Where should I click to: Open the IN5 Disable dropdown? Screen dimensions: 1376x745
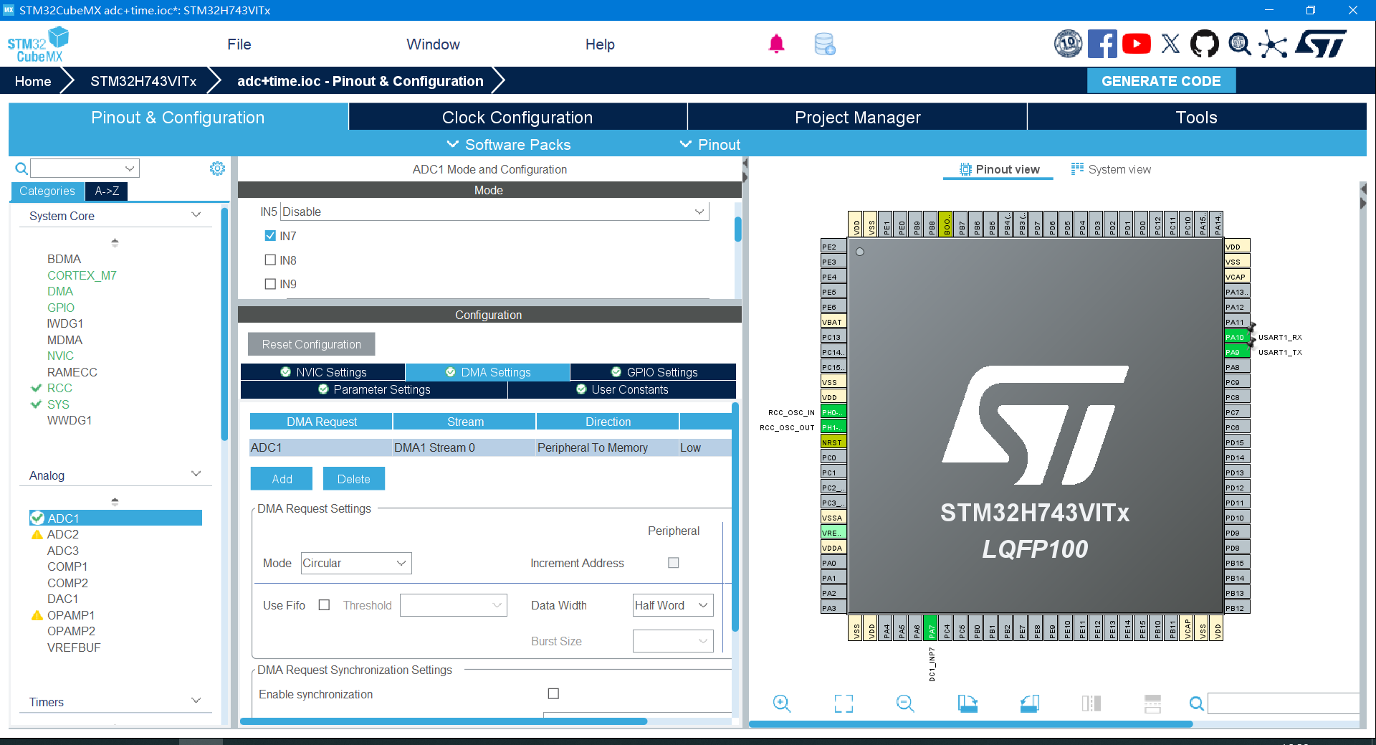494,212
